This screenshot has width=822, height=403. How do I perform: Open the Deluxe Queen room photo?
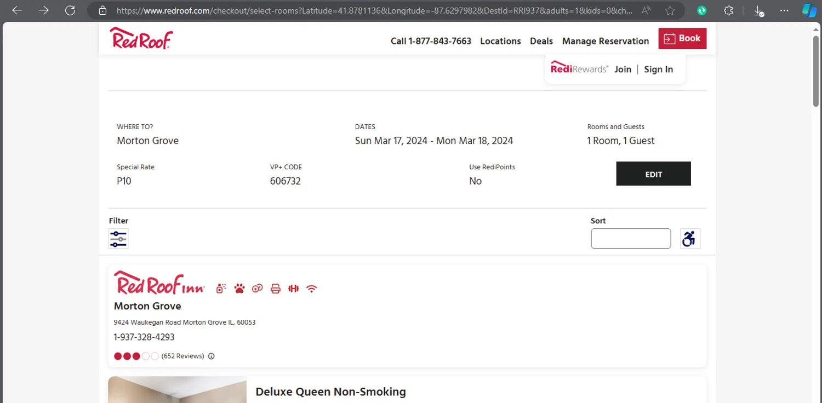(178, 390)
